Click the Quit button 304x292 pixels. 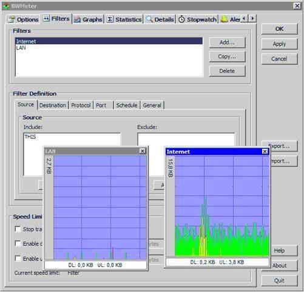coord(280,280)
